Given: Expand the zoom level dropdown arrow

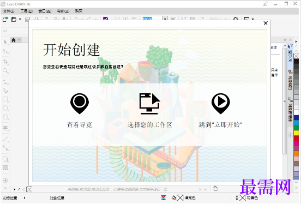Looking at the screenshot, I should coord(165,19).
